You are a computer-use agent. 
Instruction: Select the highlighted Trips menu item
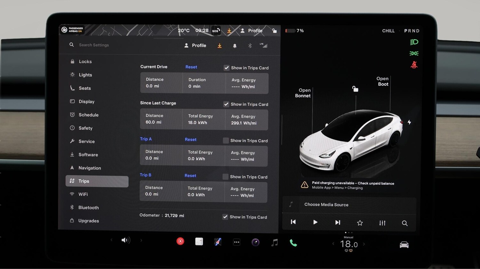97,181
